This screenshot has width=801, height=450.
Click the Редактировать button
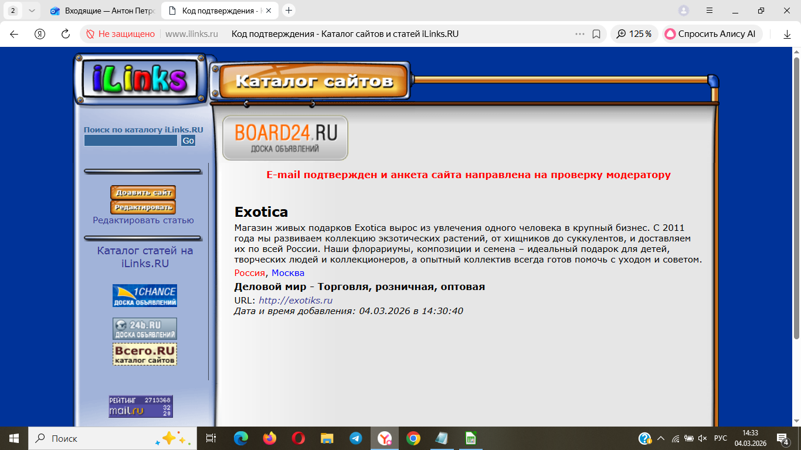(143, 207)
